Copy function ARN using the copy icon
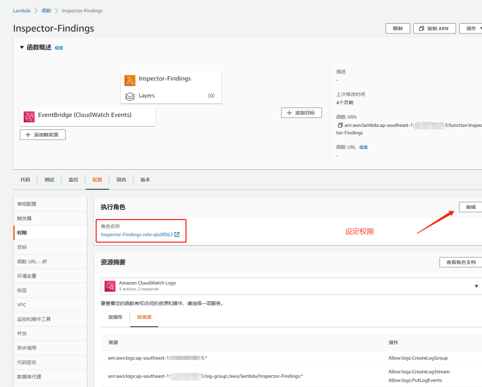The height and width of the screenshot is (387, 482). click(340, 125)
